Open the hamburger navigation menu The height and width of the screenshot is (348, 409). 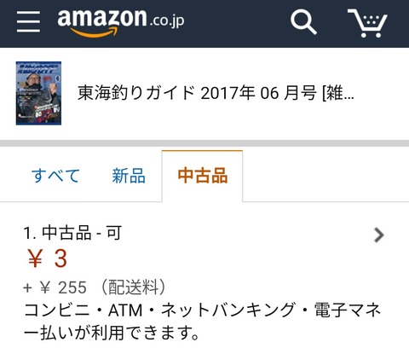pyautogui.click(x=28, y=22)
